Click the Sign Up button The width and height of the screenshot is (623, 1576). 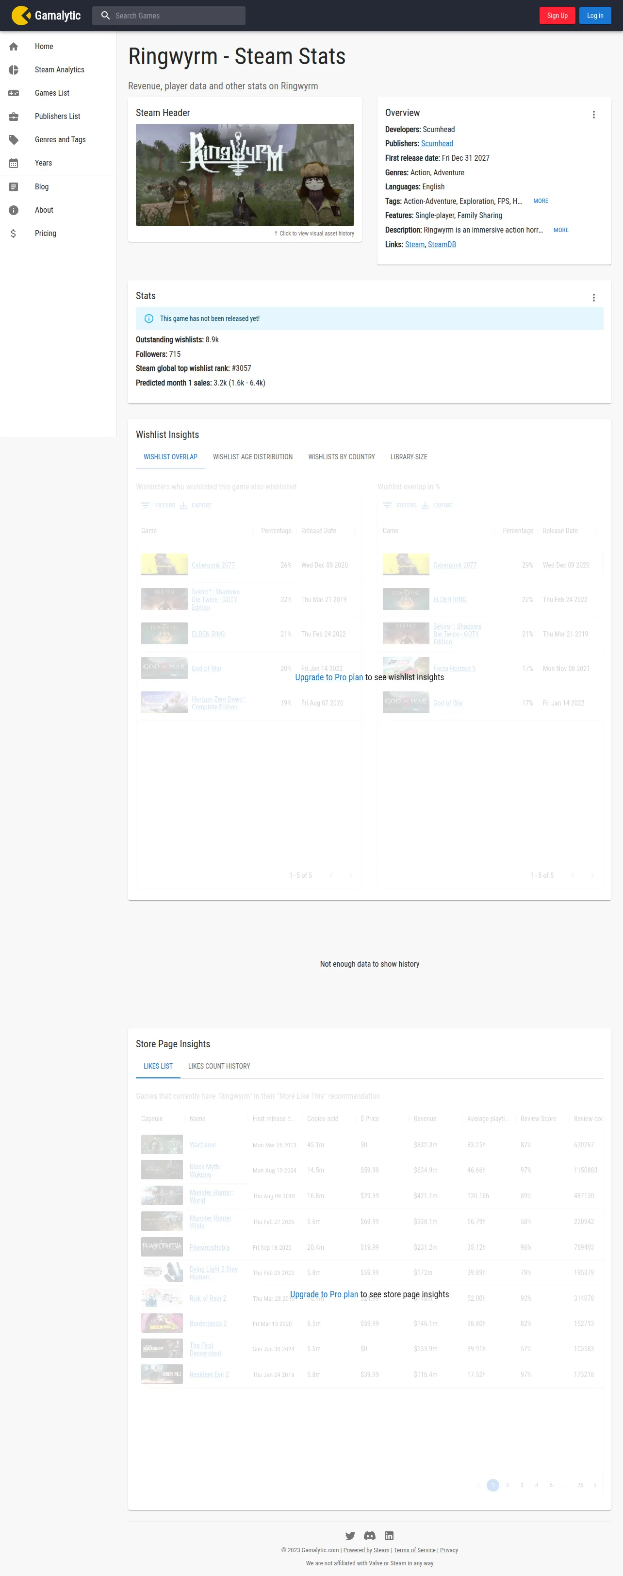(557, 16)
